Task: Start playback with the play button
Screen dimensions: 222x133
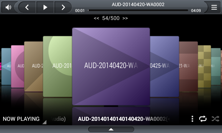Action: coord(45,7)
